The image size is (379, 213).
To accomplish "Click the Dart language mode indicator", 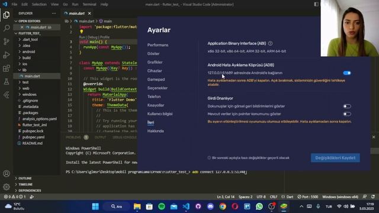I will pos(287,197).
